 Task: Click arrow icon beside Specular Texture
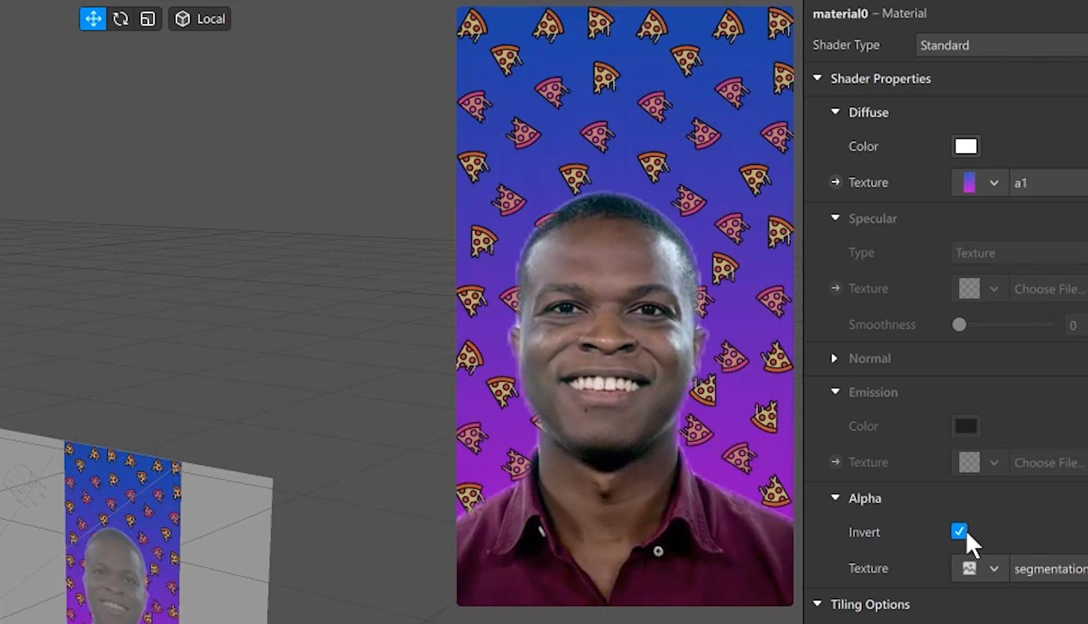click(835, 288)
